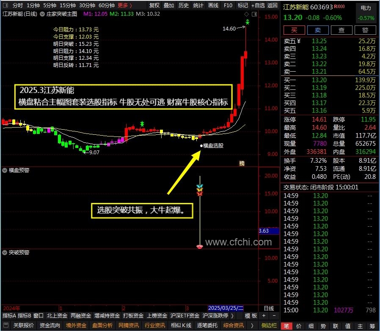Open the 上榜资金 tab
This screenshot has height=331, width=380.
pos(157,316)
